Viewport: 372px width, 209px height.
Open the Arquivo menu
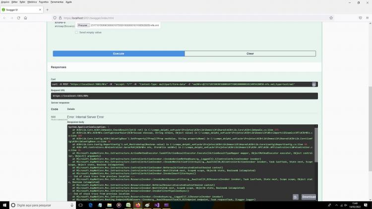[x=5, y=2]
